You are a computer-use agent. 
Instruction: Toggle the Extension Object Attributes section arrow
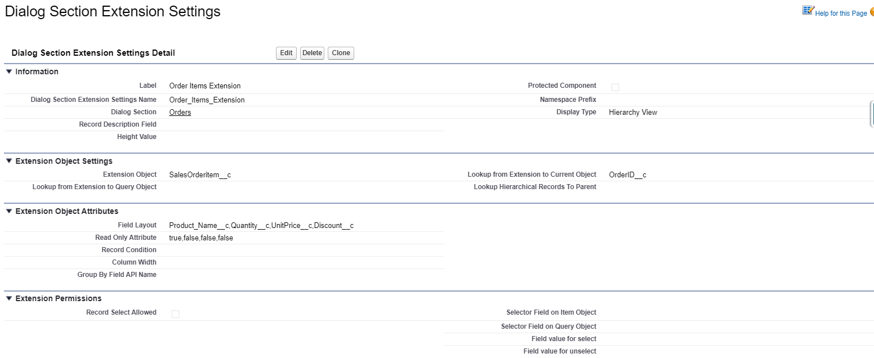(9, 211)
